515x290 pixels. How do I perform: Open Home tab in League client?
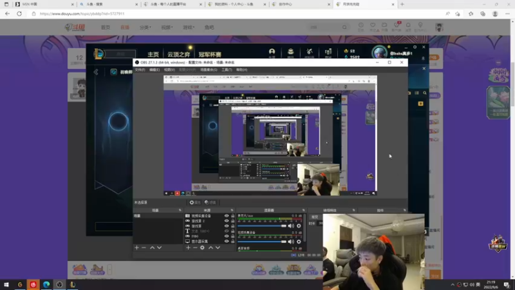(x=153, y=54)
